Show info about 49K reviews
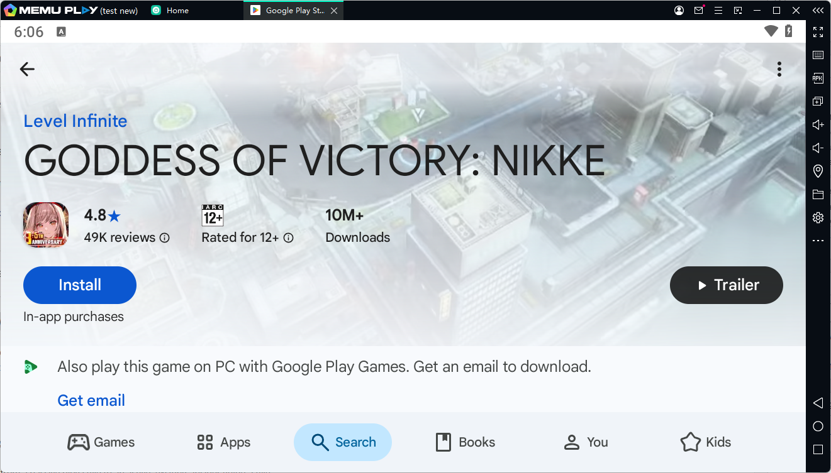The height and width of the screenshot is (473, 831). (x=165, y=238)
